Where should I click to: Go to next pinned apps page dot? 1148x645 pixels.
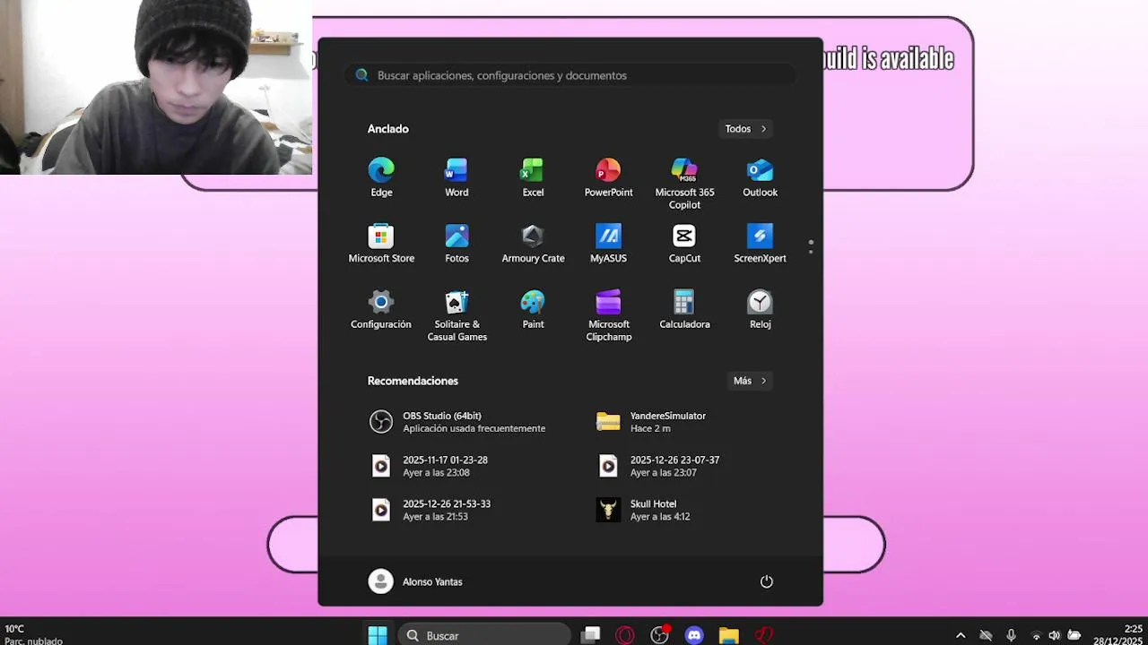[x=811, y=252]
